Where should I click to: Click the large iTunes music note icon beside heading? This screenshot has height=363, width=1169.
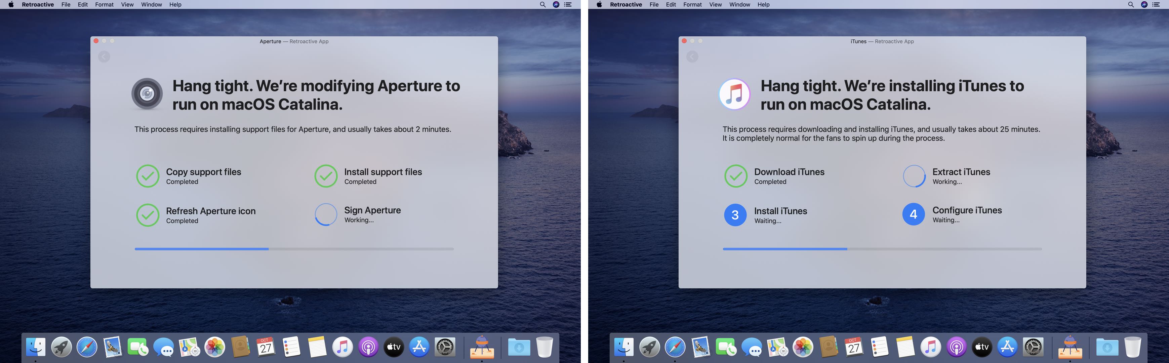pyautogui.click(x=734, y=94)
